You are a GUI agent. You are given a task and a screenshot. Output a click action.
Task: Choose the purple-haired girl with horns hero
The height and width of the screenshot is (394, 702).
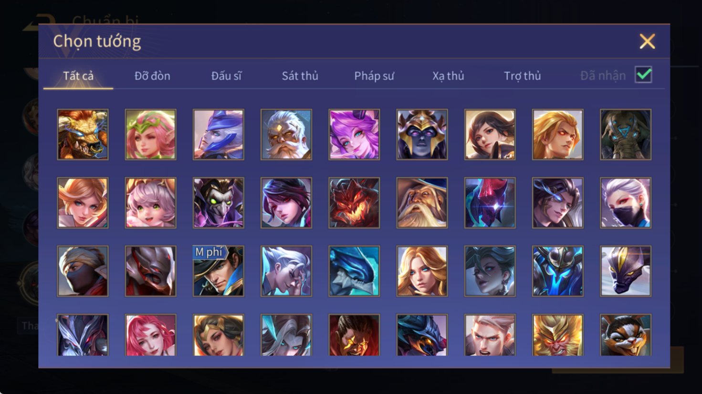354,134
